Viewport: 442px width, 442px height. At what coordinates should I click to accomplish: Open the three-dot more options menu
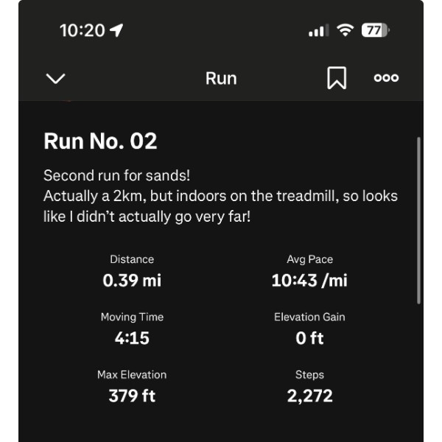pyautogui.click(x=386, y=78)
